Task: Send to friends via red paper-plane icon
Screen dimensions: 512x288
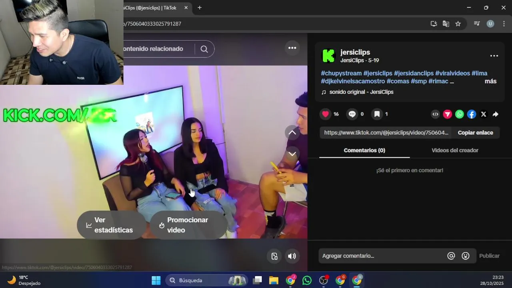Action: [x=448, y=114]
